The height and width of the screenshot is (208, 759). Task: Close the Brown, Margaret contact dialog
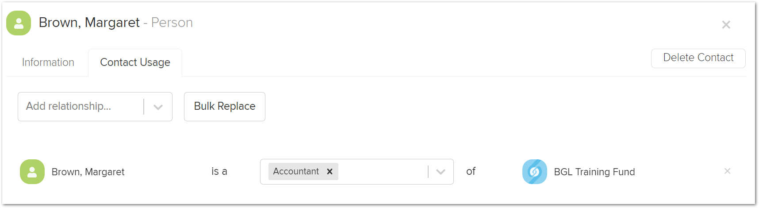point(726,25)
